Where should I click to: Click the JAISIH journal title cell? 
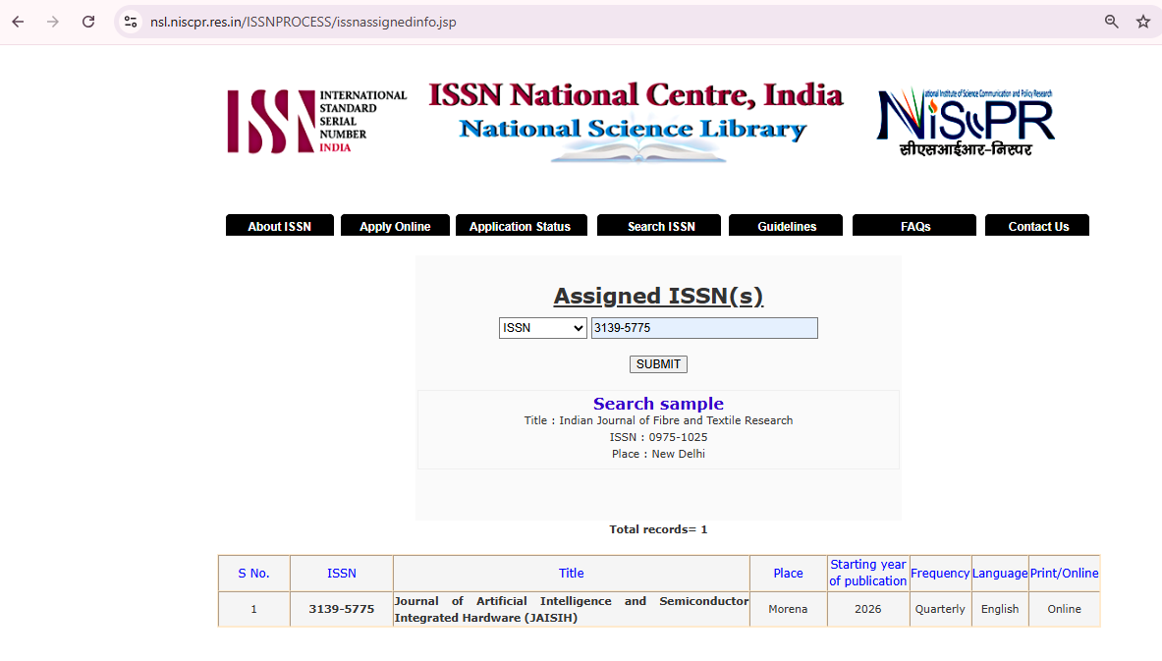[572, 609]
